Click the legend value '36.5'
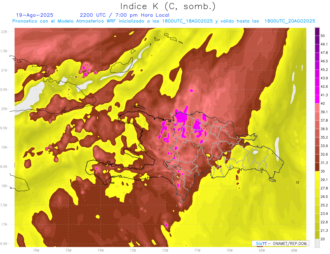 click(324, 129)
